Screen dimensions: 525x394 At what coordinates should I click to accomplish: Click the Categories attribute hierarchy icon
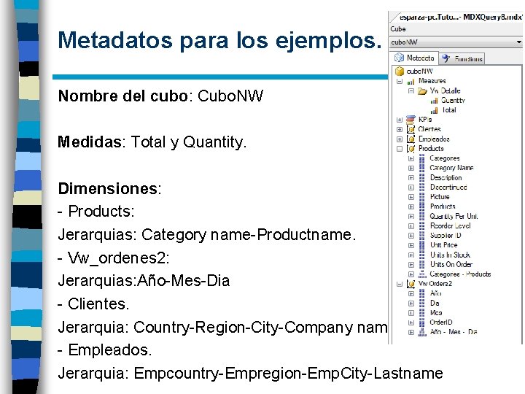[422, 158]
